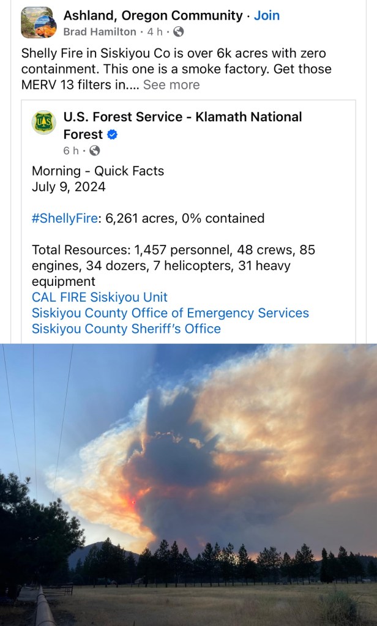The width and height of the screenshot is (377, 626).
Task: Visit the CAL FIRE Siskiyou Unit page
Action: (100, 297)
